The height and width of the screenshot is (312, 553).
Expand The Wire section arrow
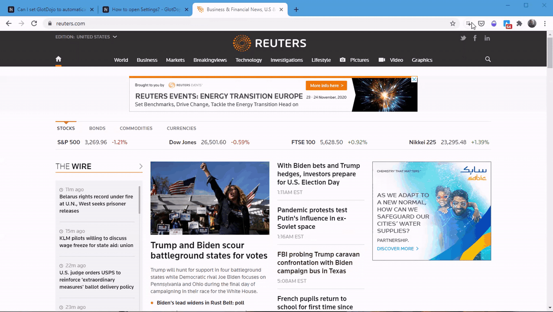141,166
